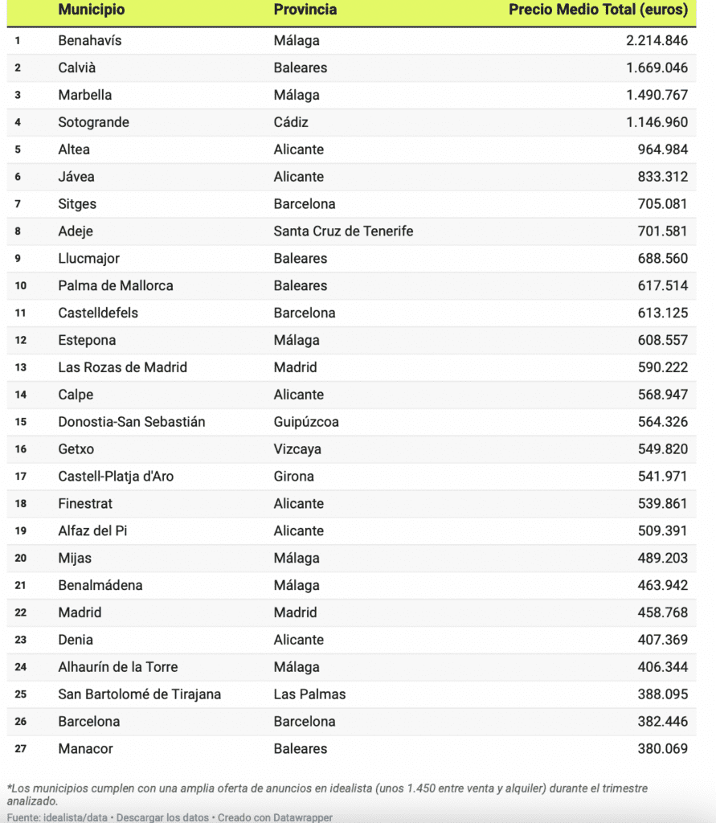Select the Benahavís municipality cell
This screenshot has height=823, width=716.
click(90, 40)
